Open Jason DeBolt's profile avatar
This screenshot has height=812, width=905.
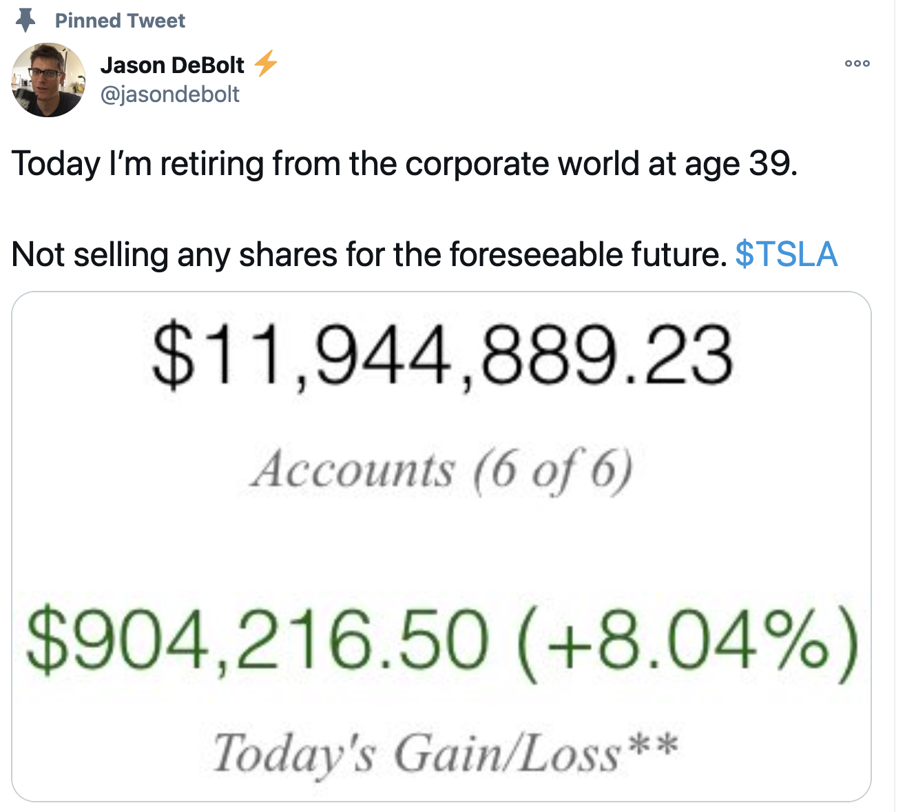(x=48, y=80)
